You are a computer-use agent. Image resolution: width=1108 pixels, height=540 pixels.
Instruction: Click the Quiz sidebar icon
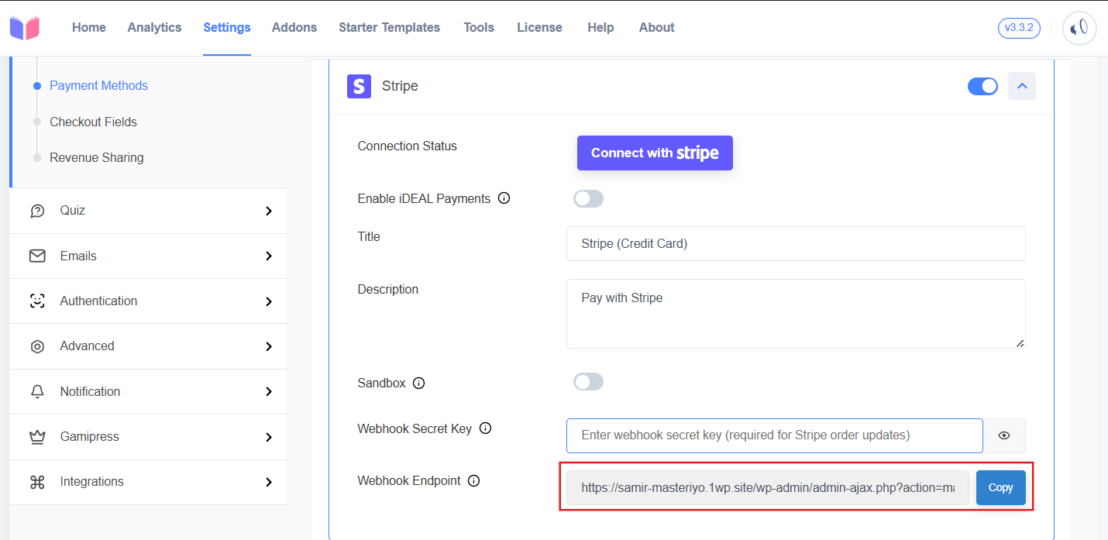(x=37, y=211)
